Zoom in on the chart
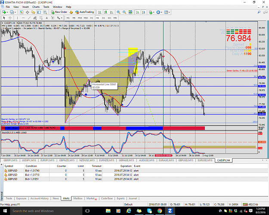 [118, 12]
